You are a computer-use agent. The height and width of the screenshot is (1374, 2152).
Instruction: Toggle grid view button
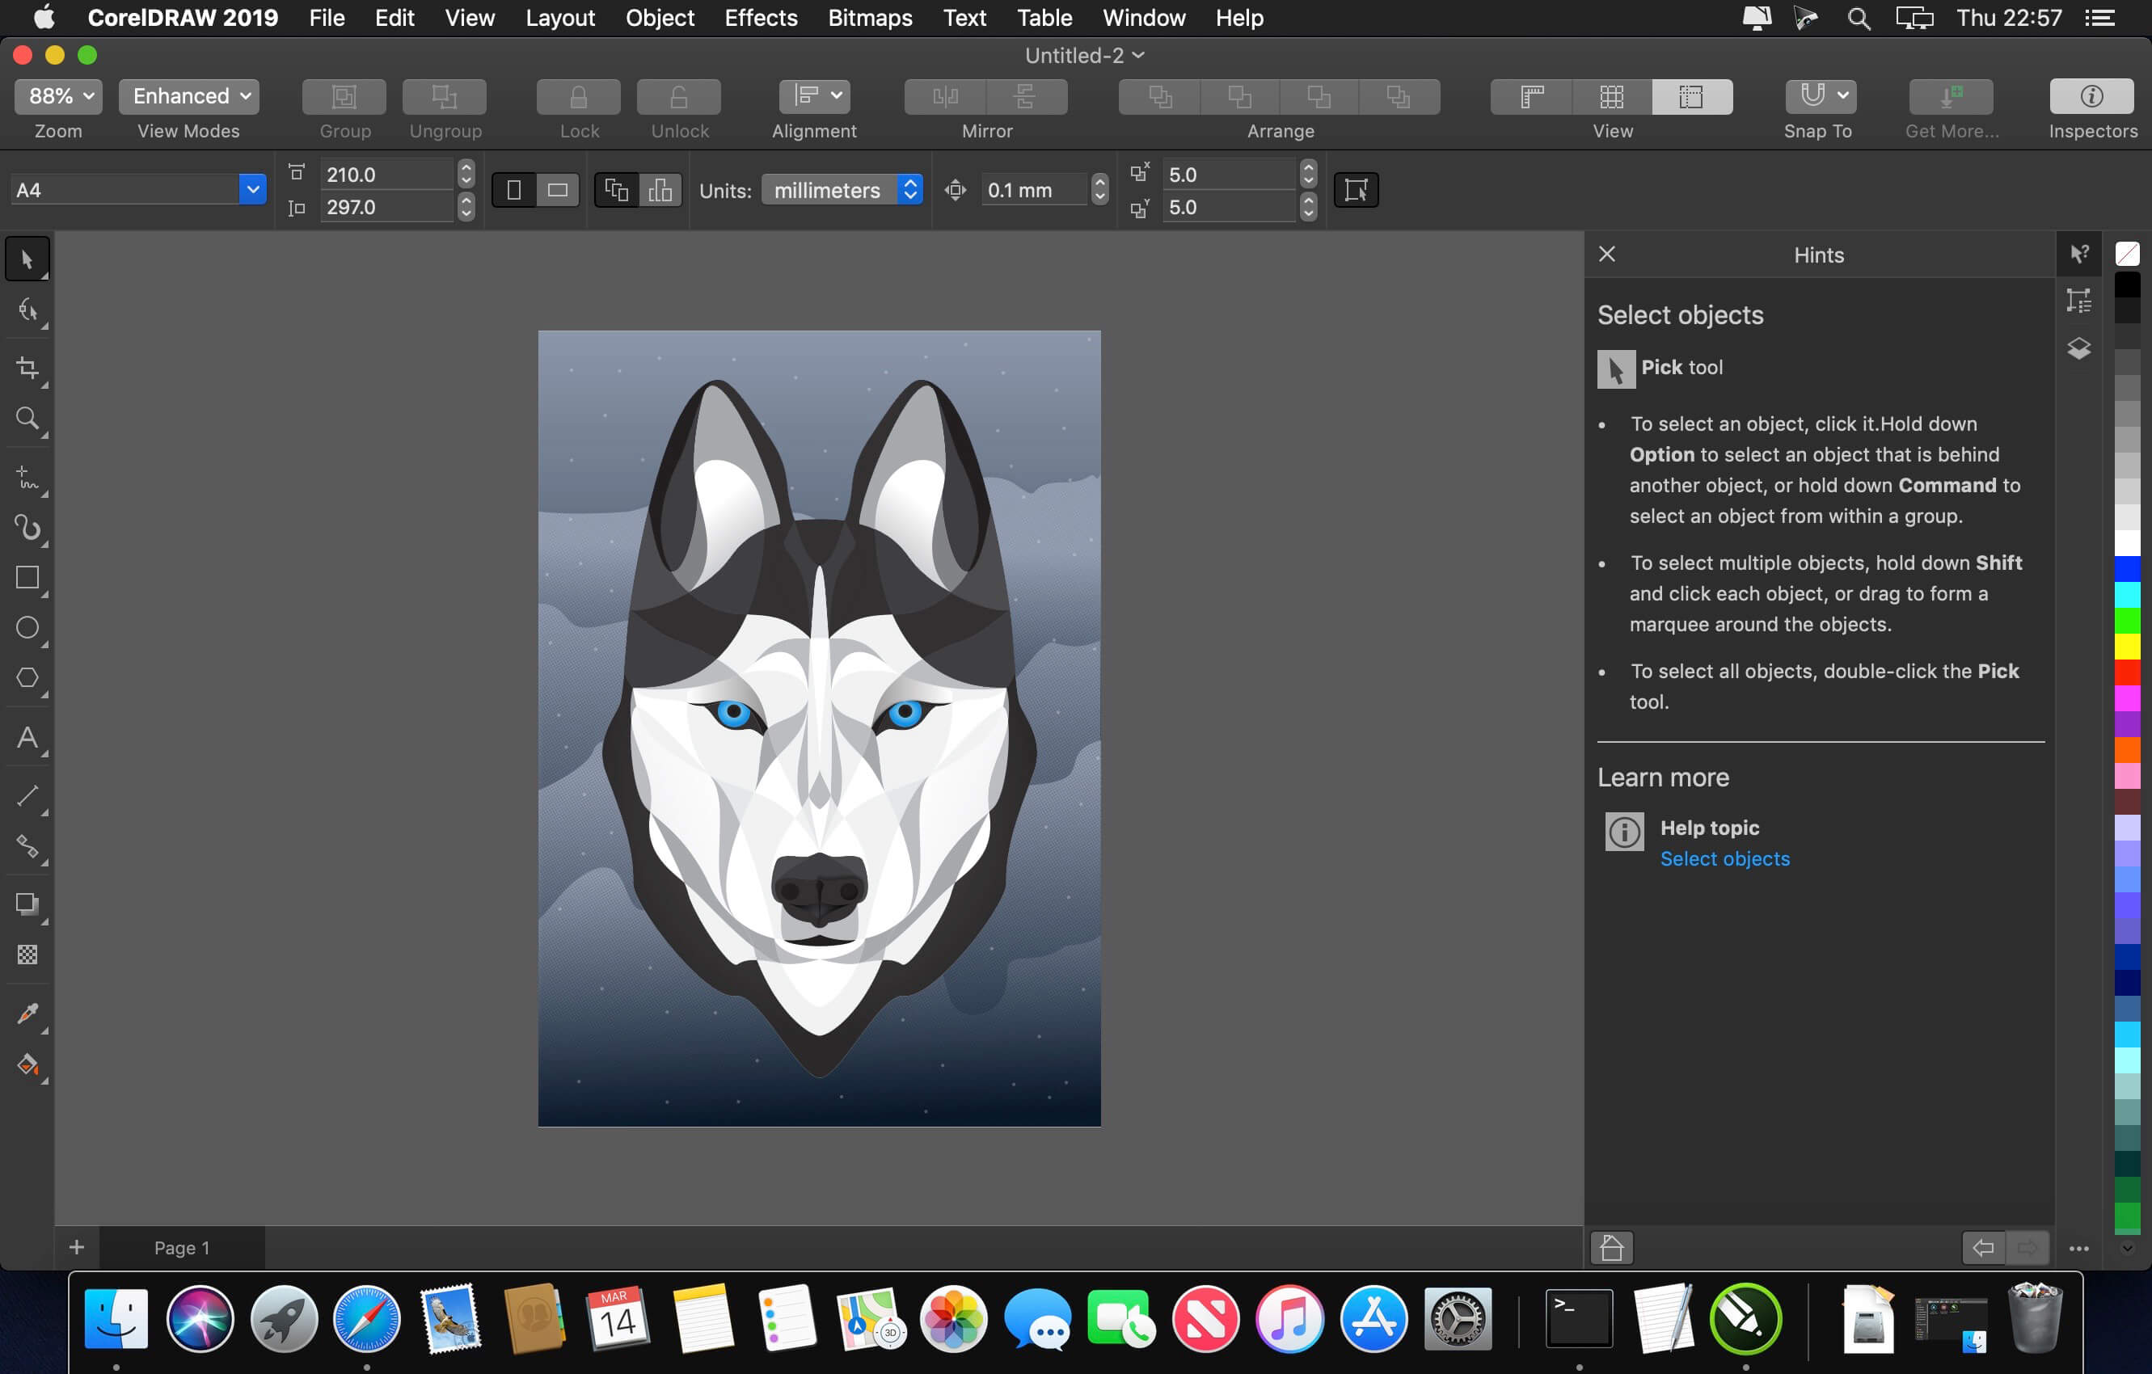(1611, 96)
